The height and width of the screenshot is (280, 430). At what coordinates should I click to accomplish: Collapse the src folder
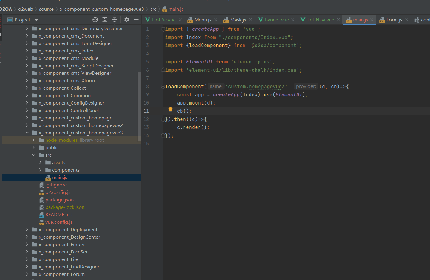coord(34,155)
